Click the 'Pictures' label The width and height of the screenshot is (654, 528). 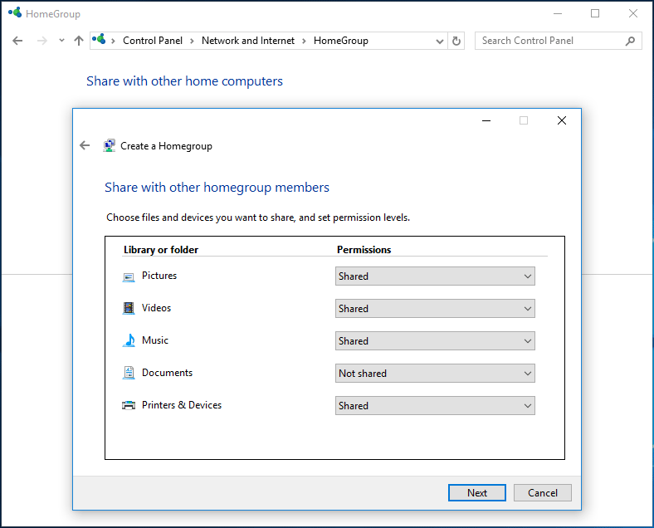click(x=159, y=276)
